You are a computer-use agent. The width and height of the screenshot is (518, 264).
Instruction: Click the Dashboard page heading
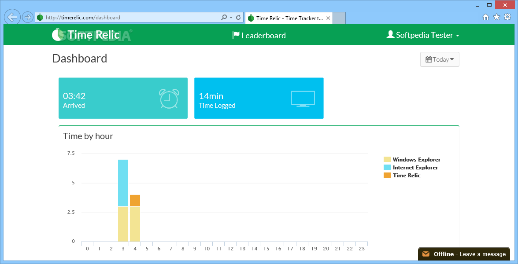click(80, 59)
